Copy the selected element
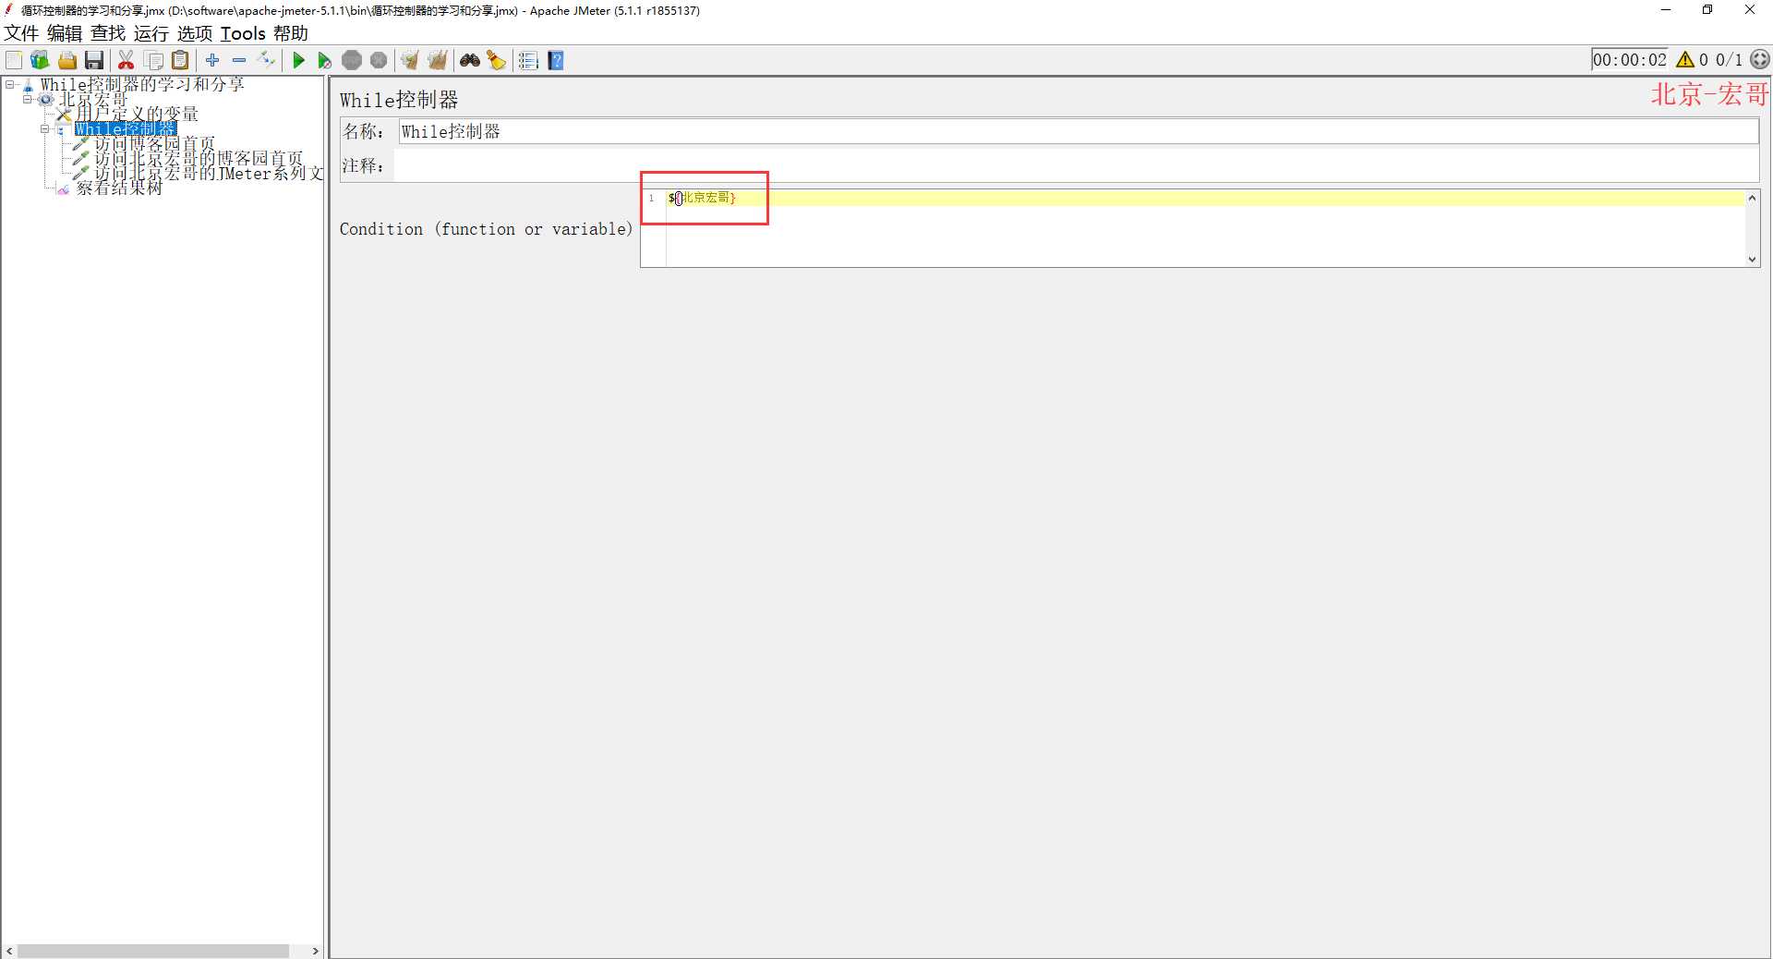Screen dimensions: 1773x959 [154, 60]
